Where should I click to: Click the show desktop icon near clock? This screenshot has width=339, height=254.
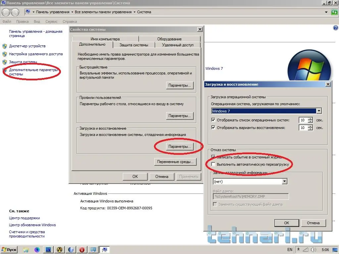coord(335,250)
